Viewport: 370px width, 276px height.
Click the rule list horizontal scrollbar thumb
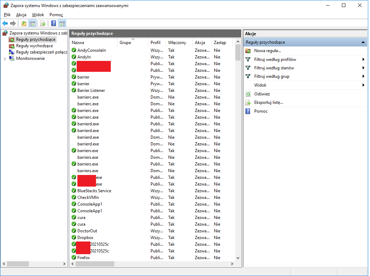pyautogui.click(x=95, y=264)
